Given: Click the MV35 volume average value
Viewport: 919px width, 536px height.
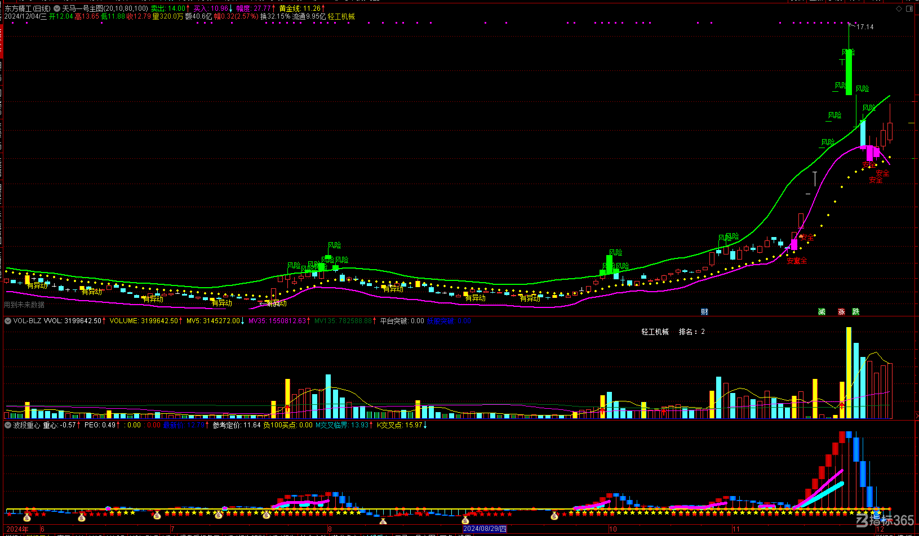Looking at the screenshot, I should click(279, 321).
